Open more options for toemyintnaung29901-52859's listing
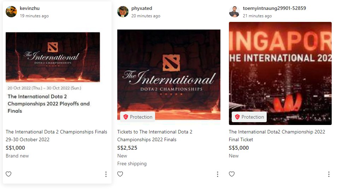Screen dimensions: 337x191 [x=329, y=174]
